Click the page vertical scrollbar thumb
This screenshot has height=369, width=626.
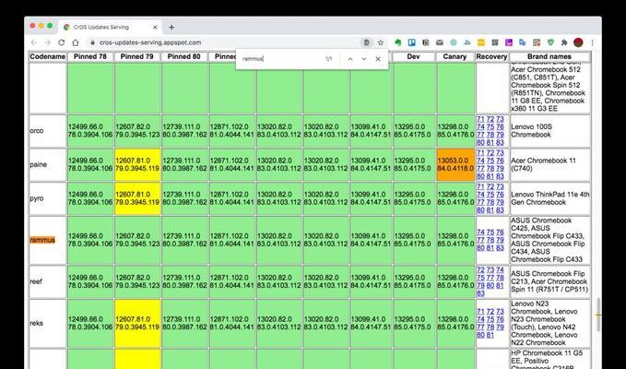coord(598,315)
